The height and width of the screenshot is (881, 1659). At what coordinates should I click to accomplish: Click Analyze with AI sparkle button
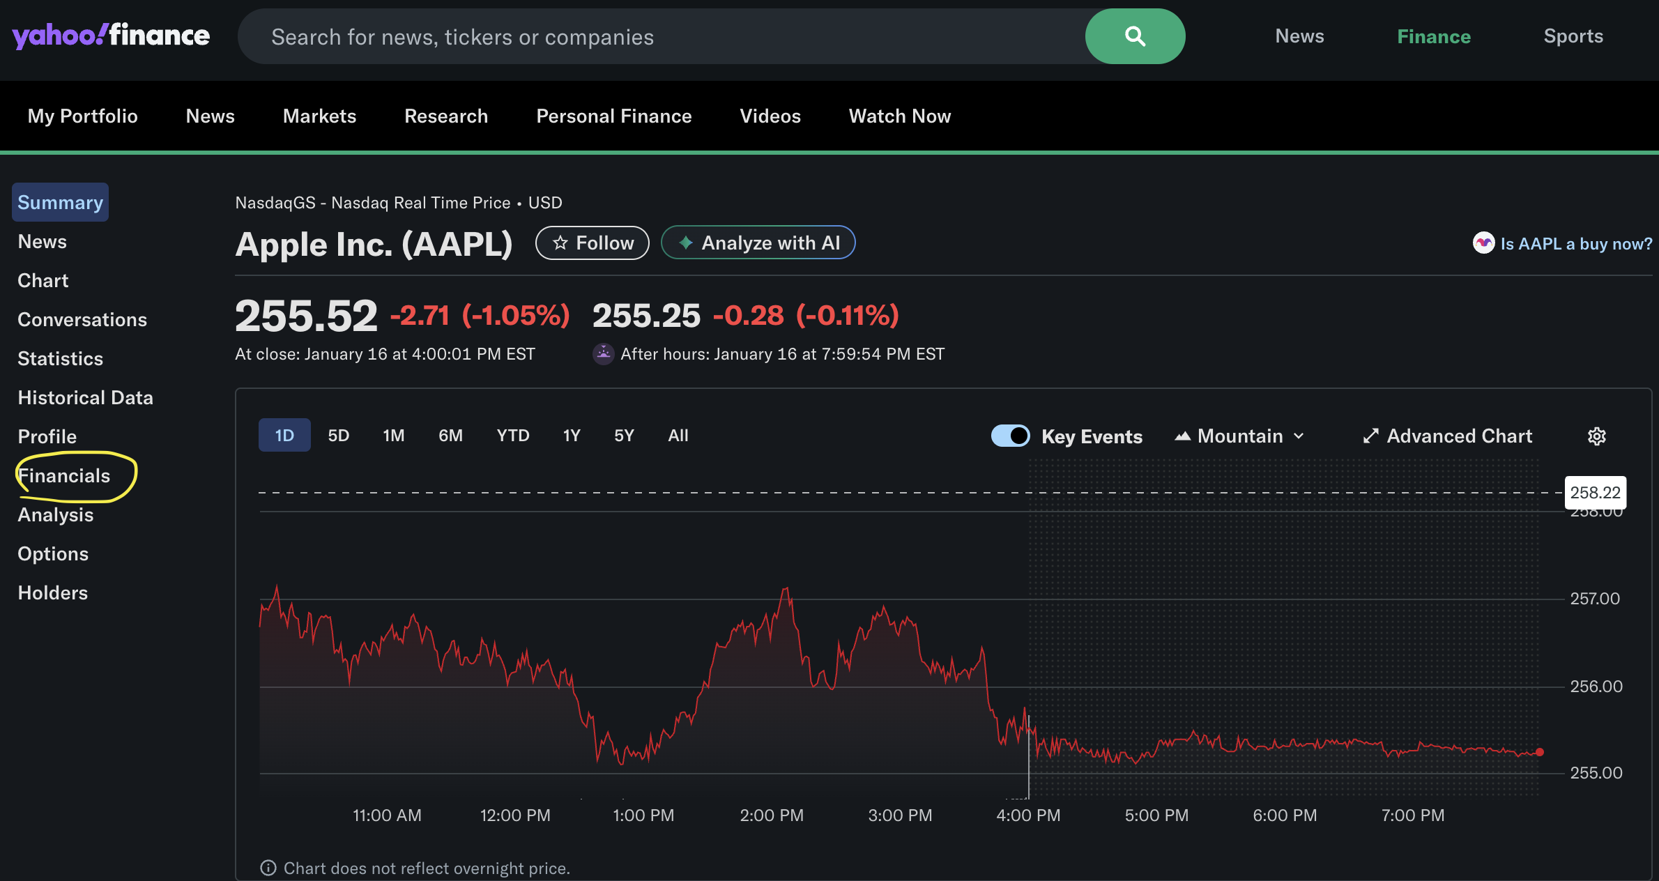(758, 243)
